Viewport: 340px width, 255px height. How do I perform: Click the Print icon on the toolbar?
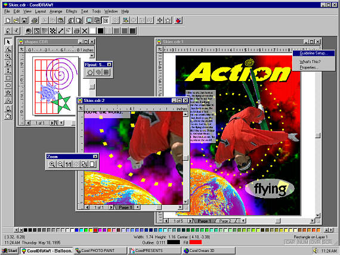pos(35,20)
